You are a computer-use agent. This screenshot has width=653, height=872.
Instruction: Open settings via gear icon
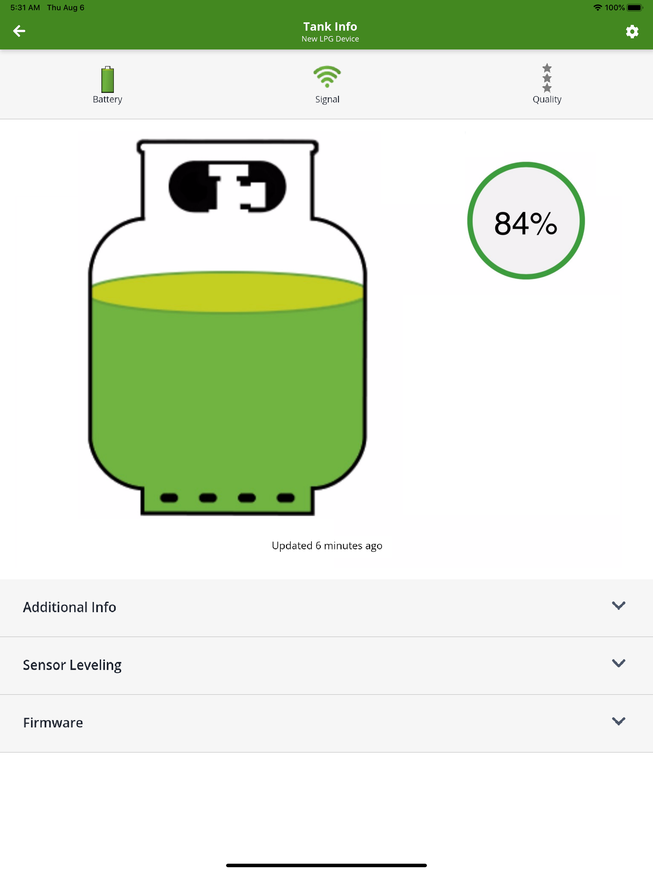tap(632, 32)
